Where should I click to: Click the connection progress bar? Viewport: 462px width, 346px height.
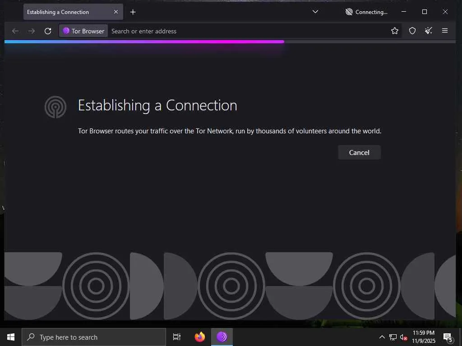(x=230, y=42)
